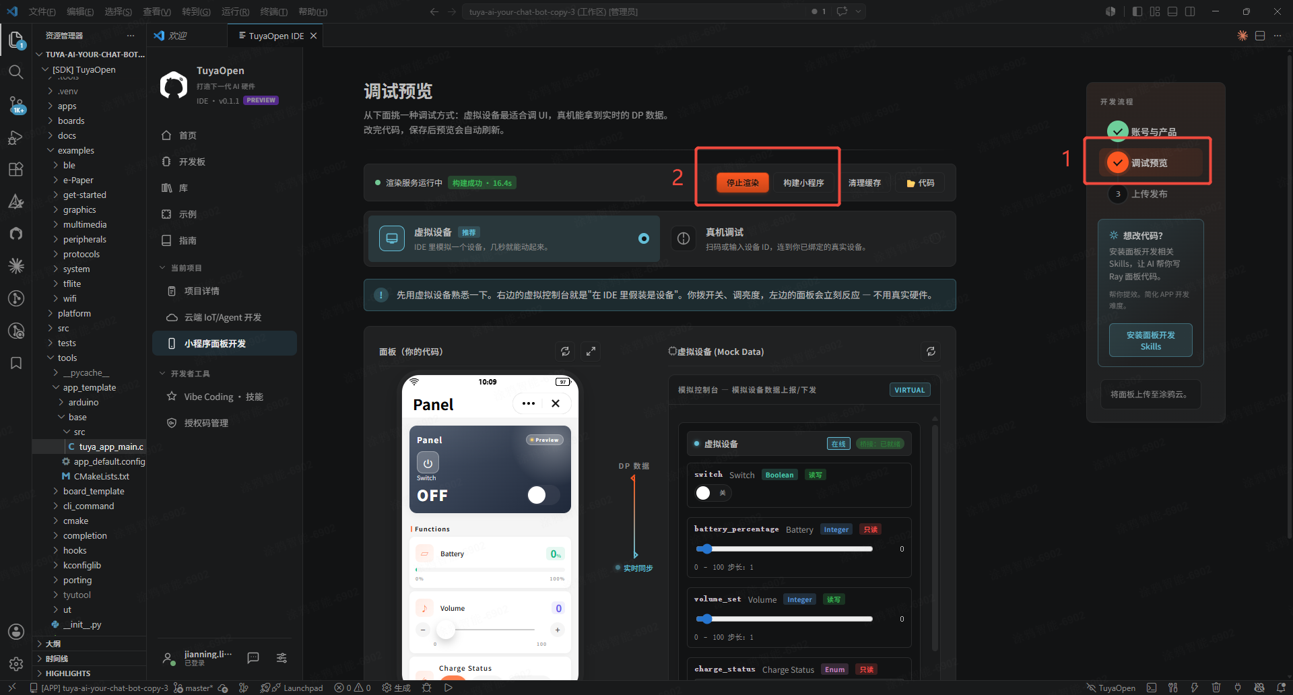Refresh the virtual device mock data
The width and height of the screenshot is (1293, 695).
click(931, 352)
